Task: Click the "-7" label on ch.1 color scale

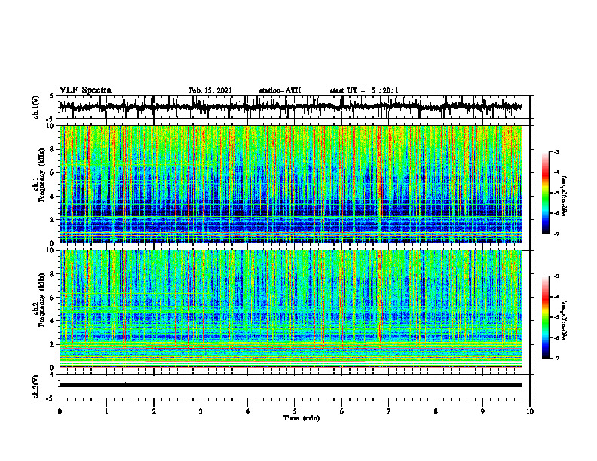Action: pyautogui.click(x=556, y=234)
